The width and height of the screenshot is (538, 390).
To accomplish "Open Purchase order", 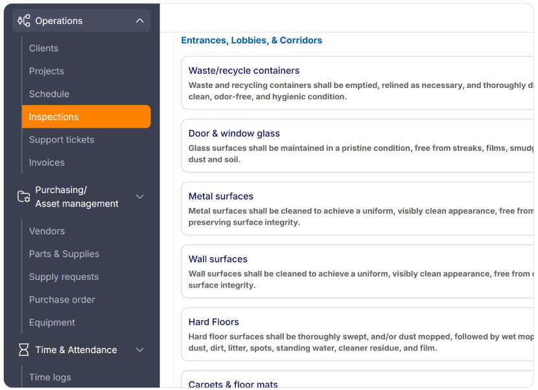I will [x=62, y=299].
